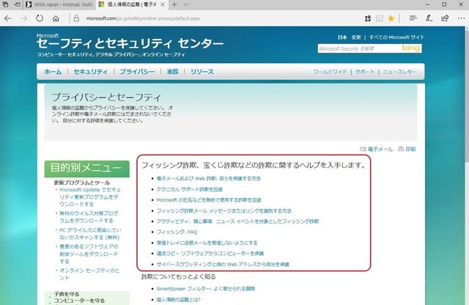The image size is (469, 305).
Task: Open フィッシング: FAQ link
Action: [177, 232]
